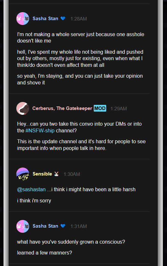Click Sasha Stan's avatar at 1:31AM message
167x266 pixels.
[x=23, y=226]
